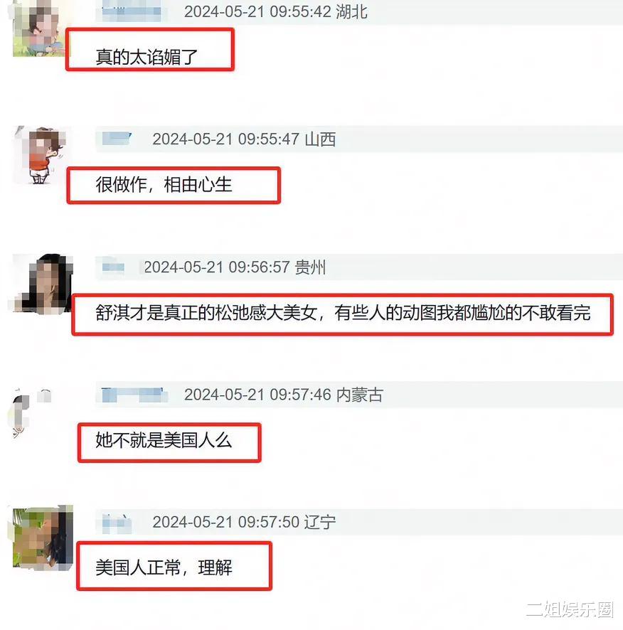
Task: Click the timestamp 2024-05-21 09:56:57 贵州
Action: coord(235,267)
